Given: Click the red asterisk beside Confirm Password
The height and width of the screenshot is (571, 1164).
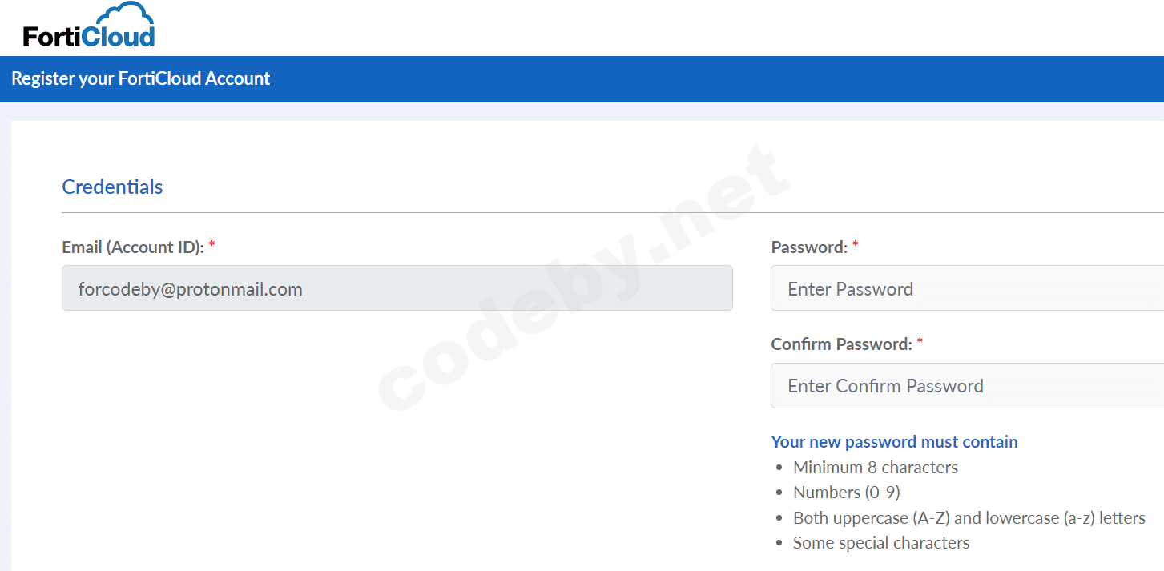Looking at the screenshot, I should click(920, 344).
